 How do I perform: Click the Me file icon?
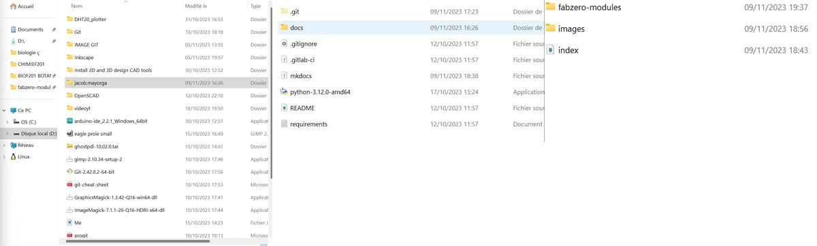69,223
